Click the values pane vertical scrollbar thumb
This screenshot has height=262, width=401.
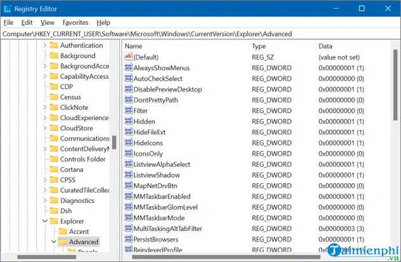395,85
